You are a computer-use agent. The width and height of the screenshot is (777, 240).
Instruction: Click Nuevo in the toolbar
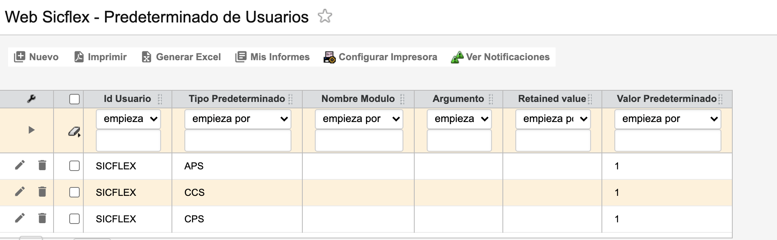coord(36,57)
